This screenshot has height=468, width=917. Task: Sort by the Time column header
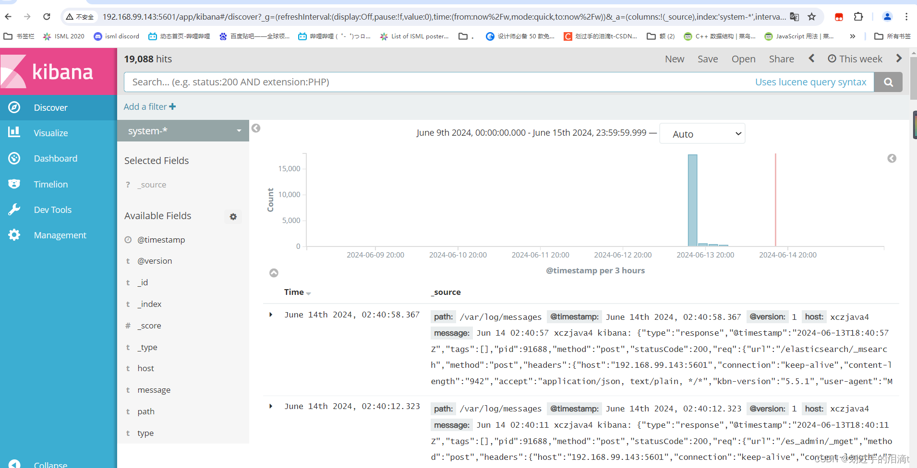point(297,292)
